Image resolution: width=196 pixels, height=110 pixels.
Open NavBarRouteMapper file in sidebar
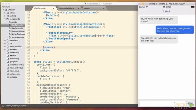pyautogui.click(x=18, y=34)
